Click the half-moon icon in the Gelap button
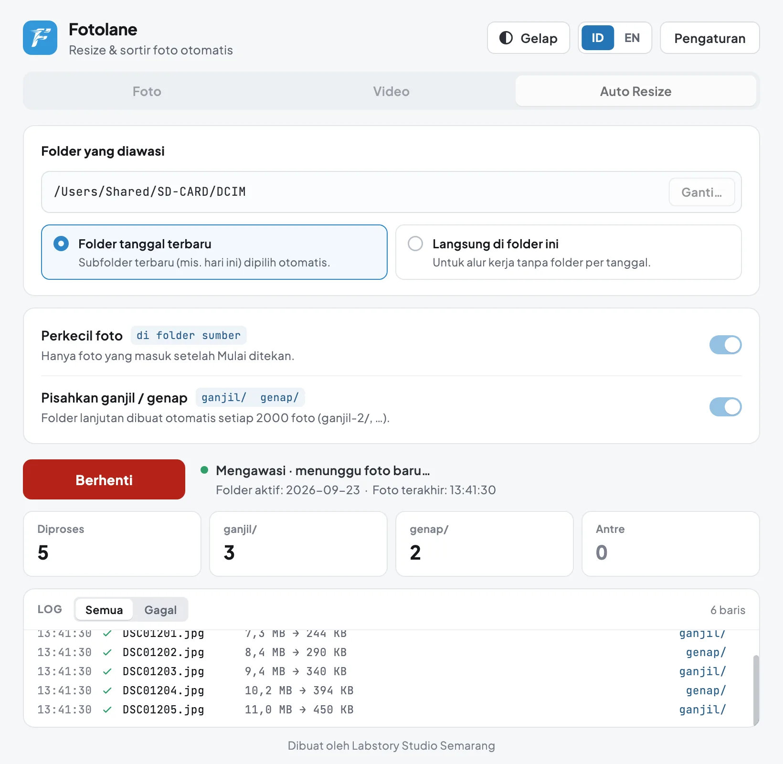The image size is (783, 764). tap(506, 38)
